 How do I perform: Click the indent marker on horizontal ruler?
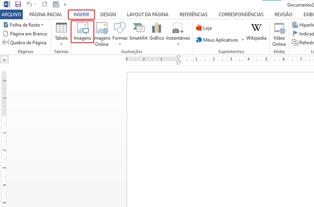pos(179,59)
